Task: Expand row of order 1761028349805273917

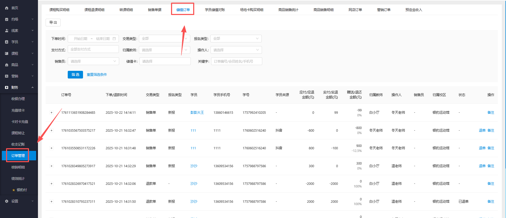Action: [51, 166]
